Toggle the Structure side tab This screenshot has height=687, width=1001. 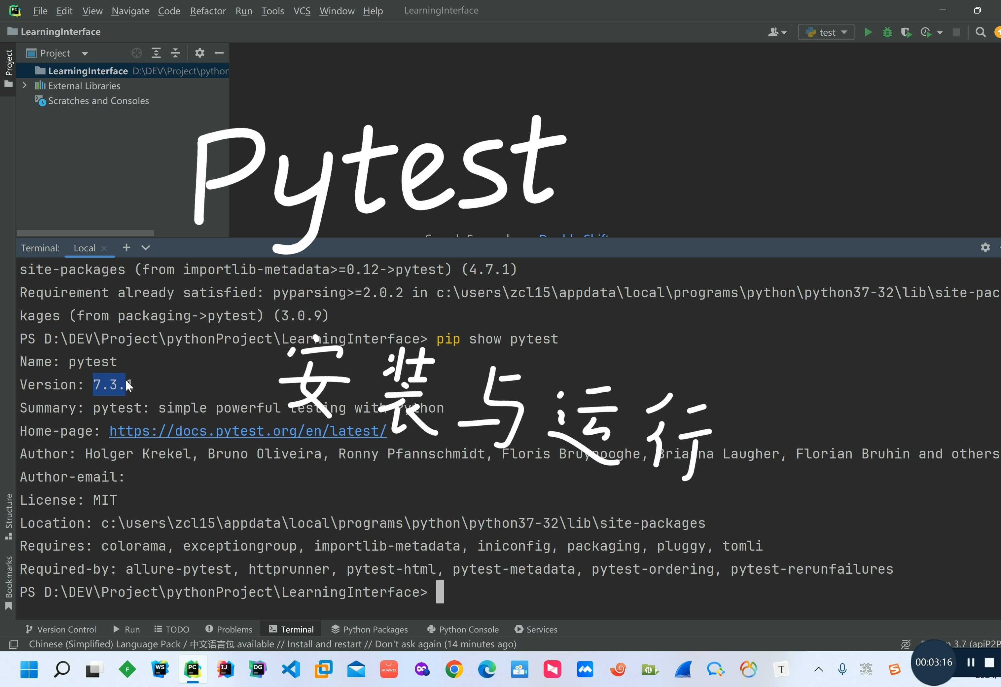pos(8,517)
